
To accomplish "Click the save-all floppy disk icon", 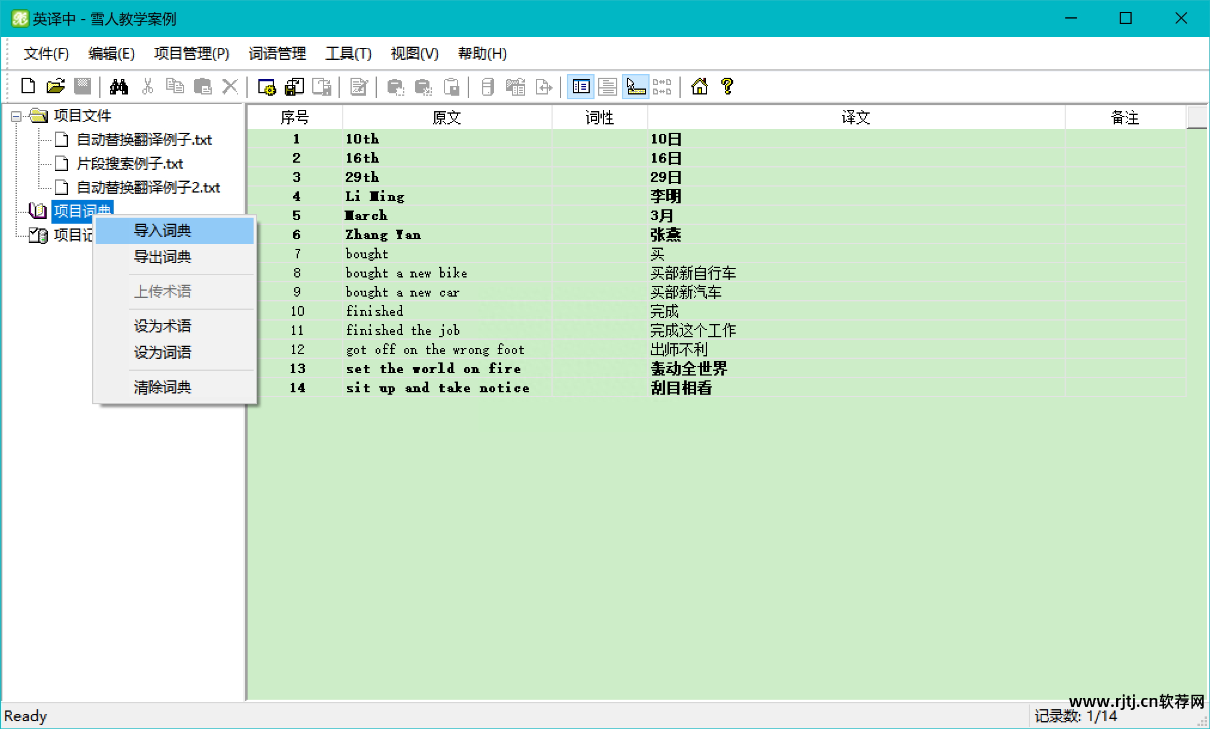I will pos(294,87).
